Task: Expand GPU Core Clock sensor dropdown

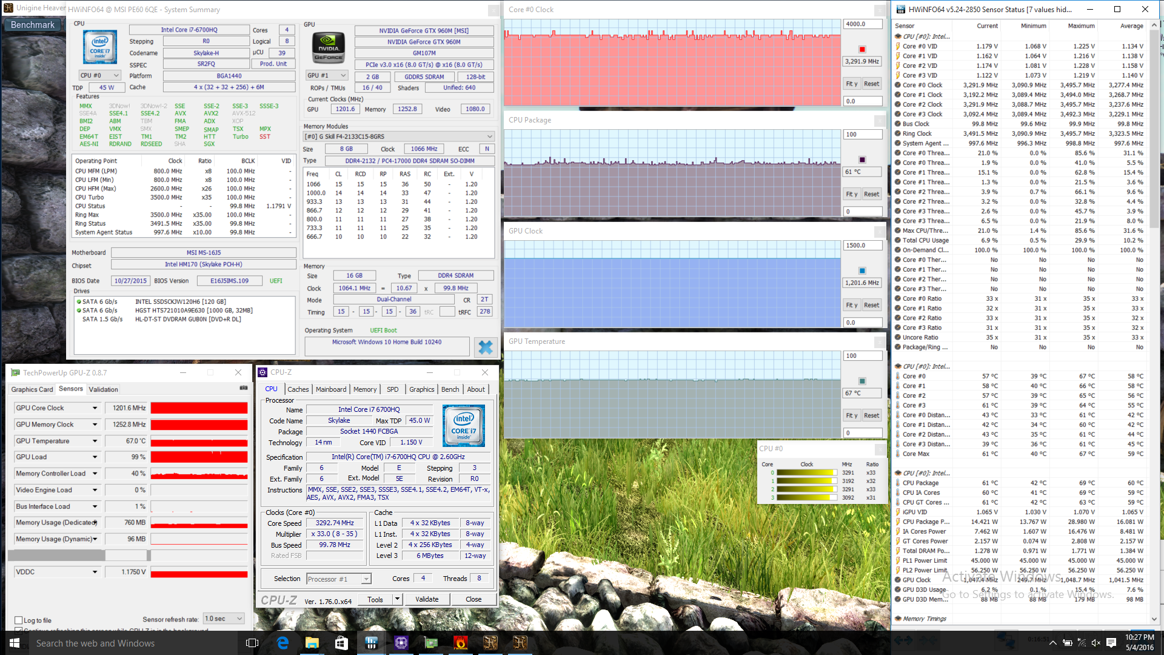Action: [x=95, y=408]
